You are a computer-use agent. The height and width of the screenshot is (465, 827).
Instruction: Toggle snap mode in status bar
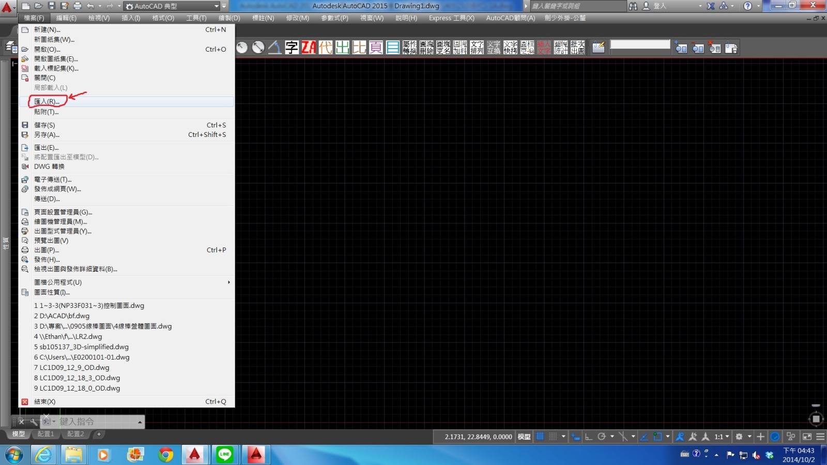553,437
